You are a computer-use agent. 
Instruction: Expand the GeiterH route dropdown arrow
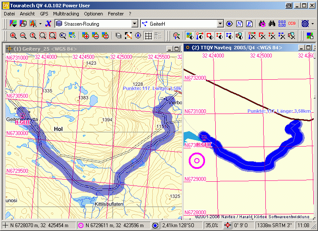[x=220, y=24]
